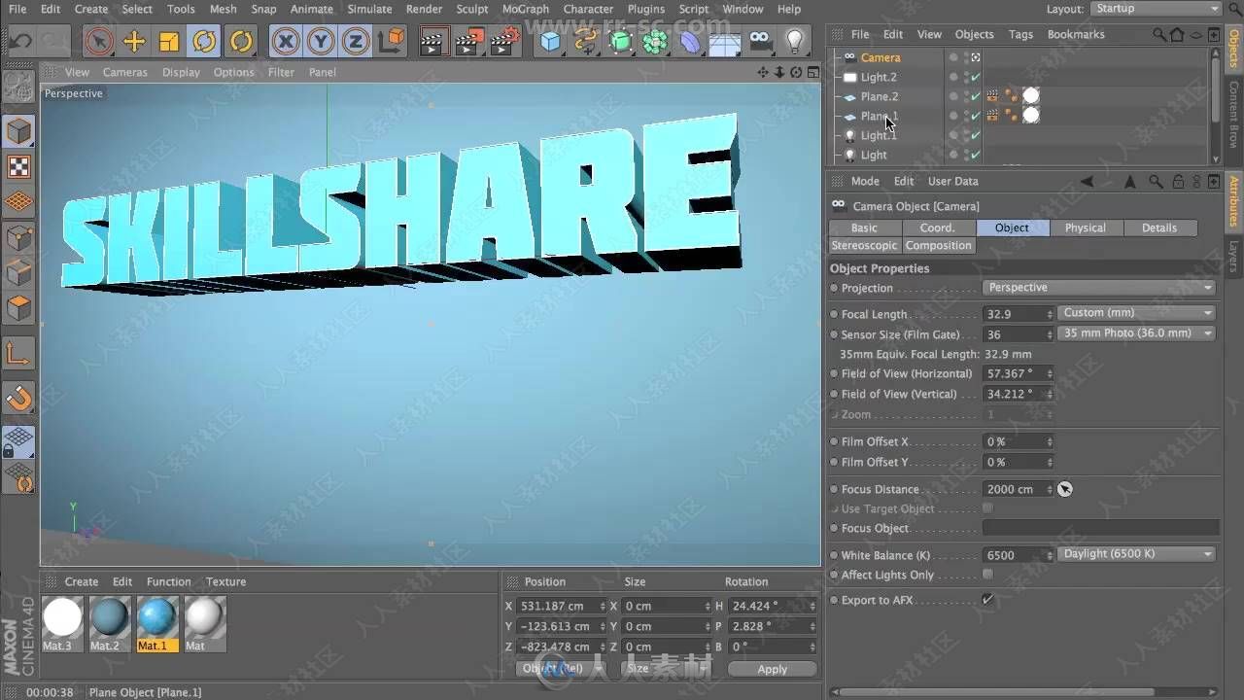
Task: Click back arrow in Attributes manager
Action: coord(1087,181)
